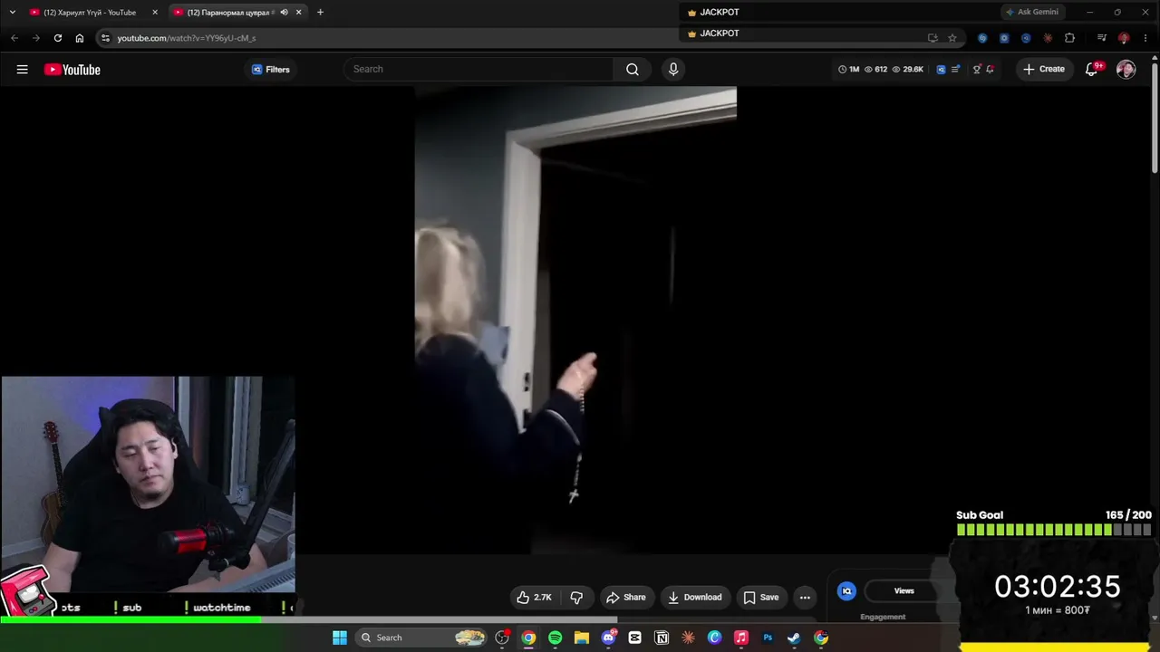
Task: Go forward one page
Action: 36,38
